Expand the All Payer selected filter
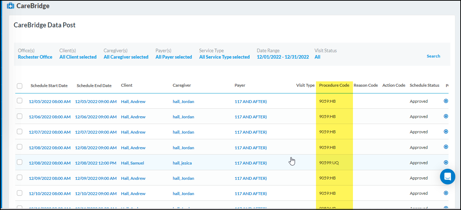Screen dimensions: 461x210 [173, 57]
